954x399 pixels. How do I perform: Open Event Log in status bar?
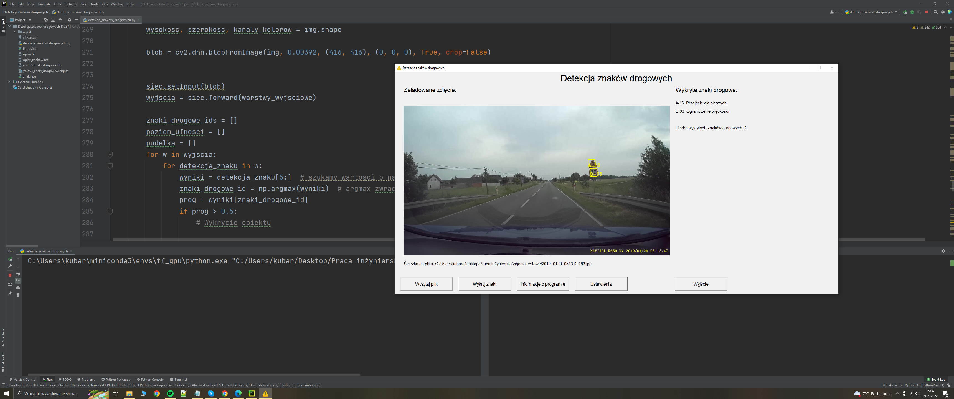pyautogui.click(x=936, y=379)
